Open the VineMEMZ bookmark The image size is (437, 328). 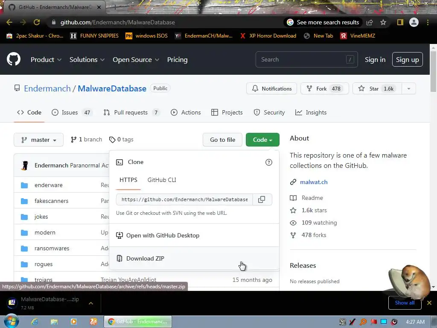click(358, 36)
